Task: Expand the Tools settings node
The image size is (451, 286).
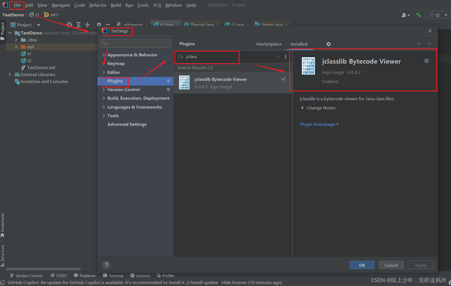Action: pos(104,116)
